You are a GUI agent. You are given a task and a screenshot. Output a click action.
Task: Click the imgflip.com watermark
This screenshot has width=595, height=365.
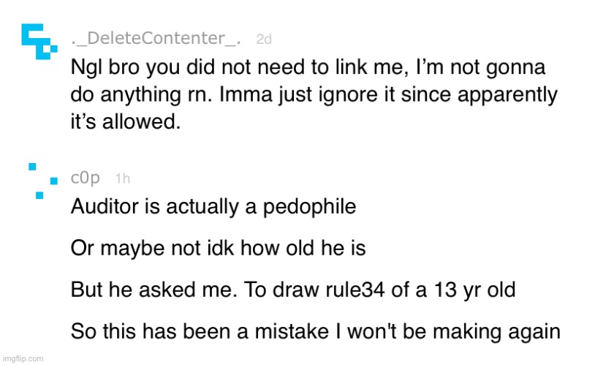(x=23, y=358)
